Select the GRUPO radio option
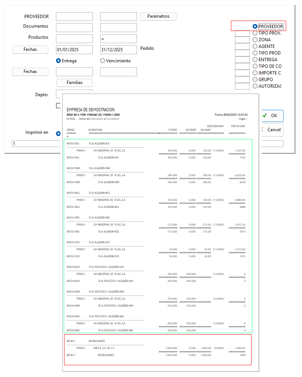The width and height of the screenshot is (302, 377). pos(255,79)
